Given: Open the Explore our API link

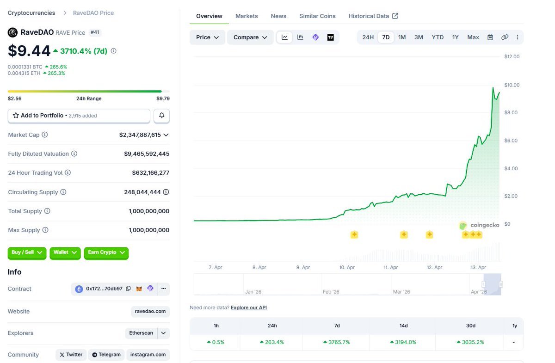Looking at the screenshot, I should (x=248, y=307).
